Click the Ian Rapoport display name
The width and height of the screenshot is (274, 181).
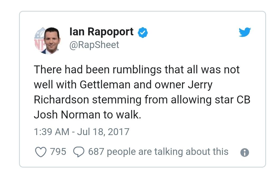click(x=102, y=32)
